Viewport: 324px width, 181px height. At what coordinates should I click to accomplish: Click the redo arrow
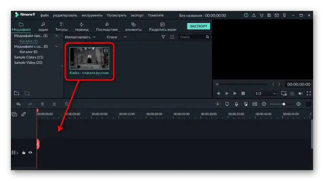click(30, 104)
